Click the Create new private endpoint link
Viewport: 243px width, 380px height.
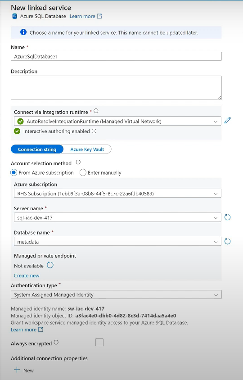tap(27, 276)
